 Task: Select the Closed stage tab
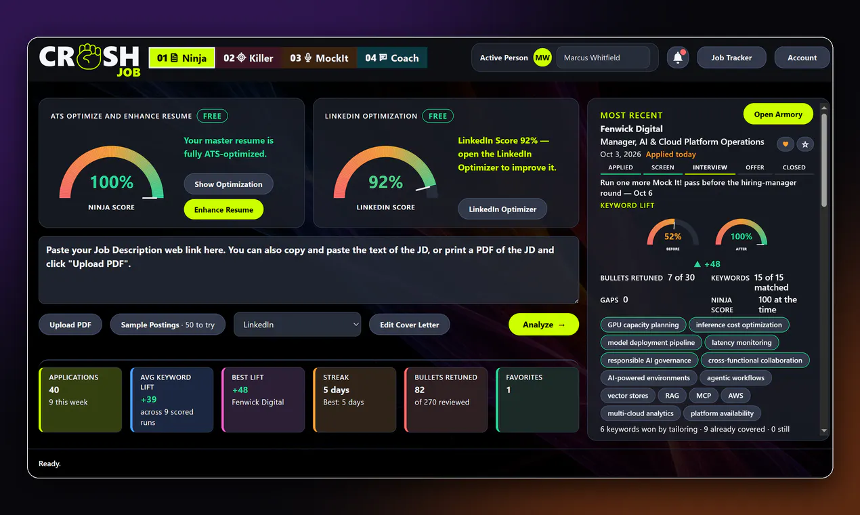794,167
